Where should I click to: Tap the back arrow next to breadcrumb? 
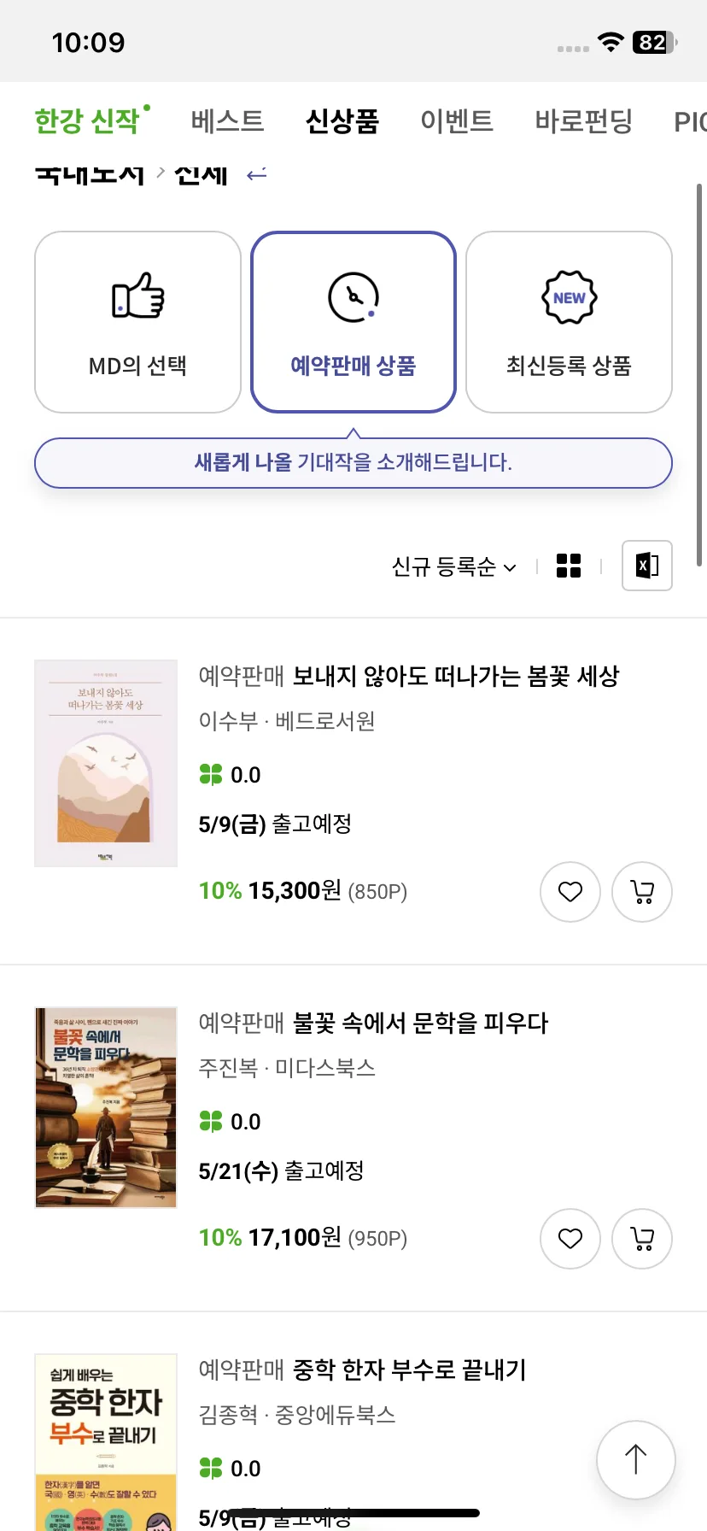(x=257, y=174)
